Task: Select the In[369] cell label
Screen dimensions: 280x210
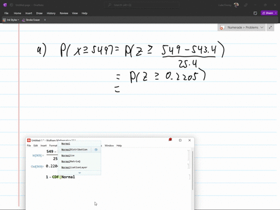Action: click(38, 155)
